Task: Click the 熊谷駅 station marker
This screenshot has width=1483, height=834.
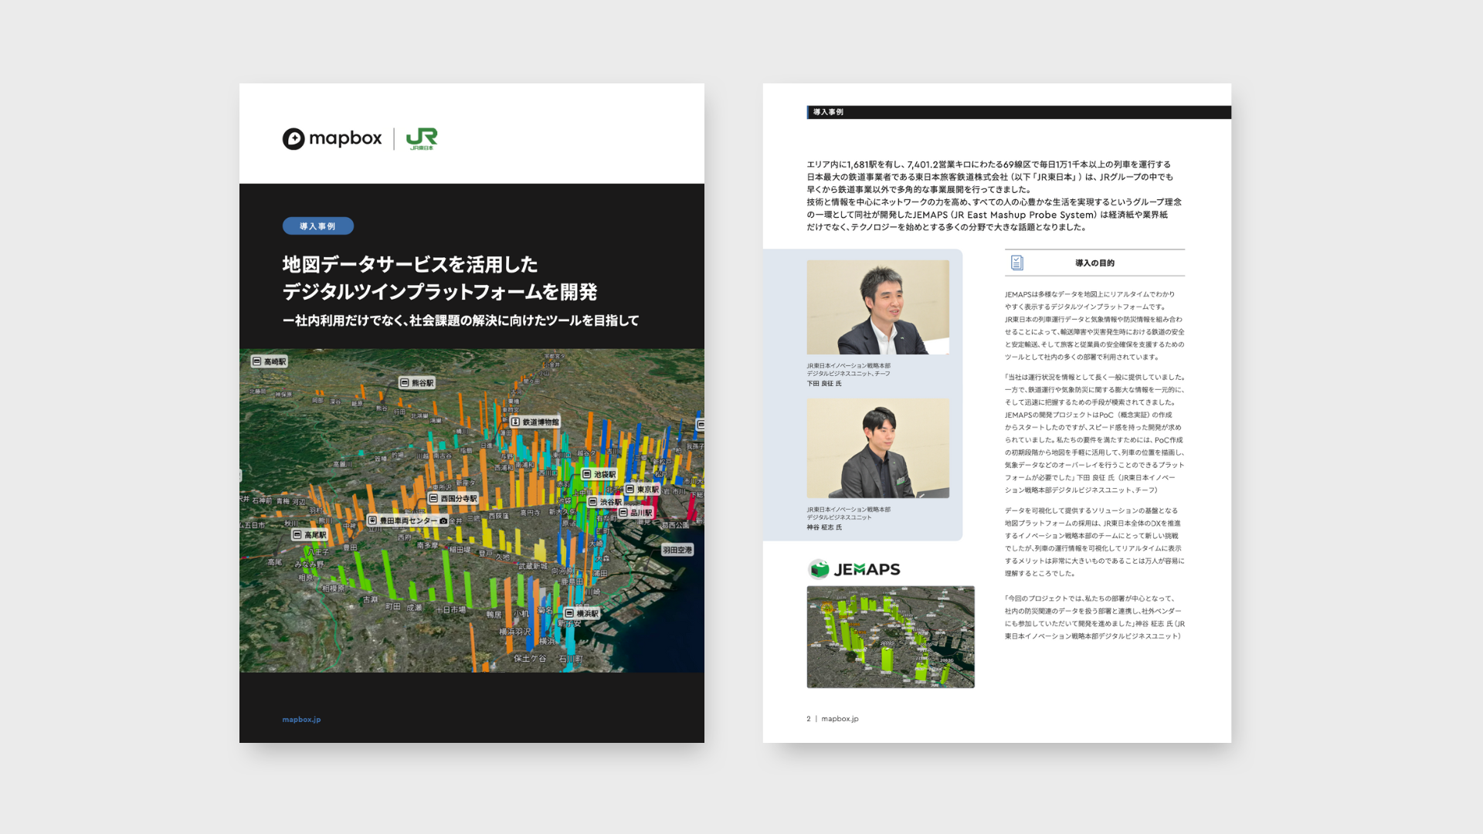Action: 417,383
